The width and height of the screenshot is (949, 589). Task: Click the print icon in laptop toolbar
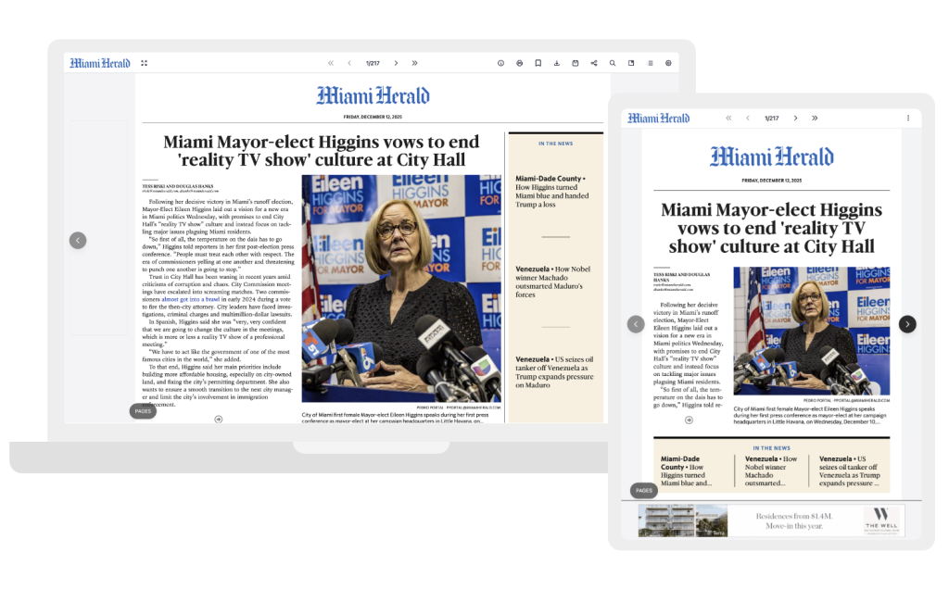pyautogui.click(x=519, y=63)
